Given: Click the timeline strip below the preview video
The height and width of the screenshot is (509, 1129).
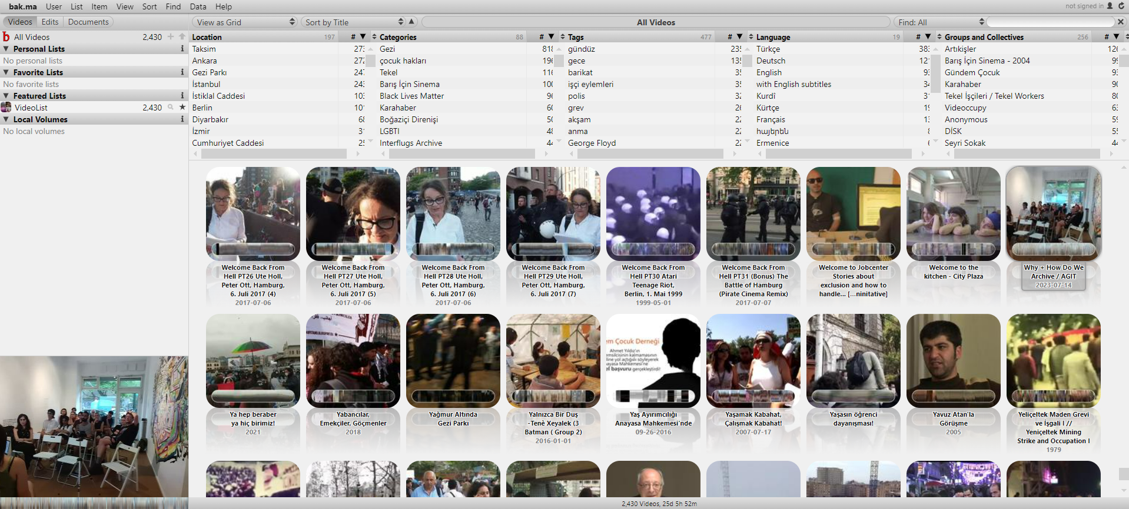Looking at the screenshot, I should click(94, 503).
